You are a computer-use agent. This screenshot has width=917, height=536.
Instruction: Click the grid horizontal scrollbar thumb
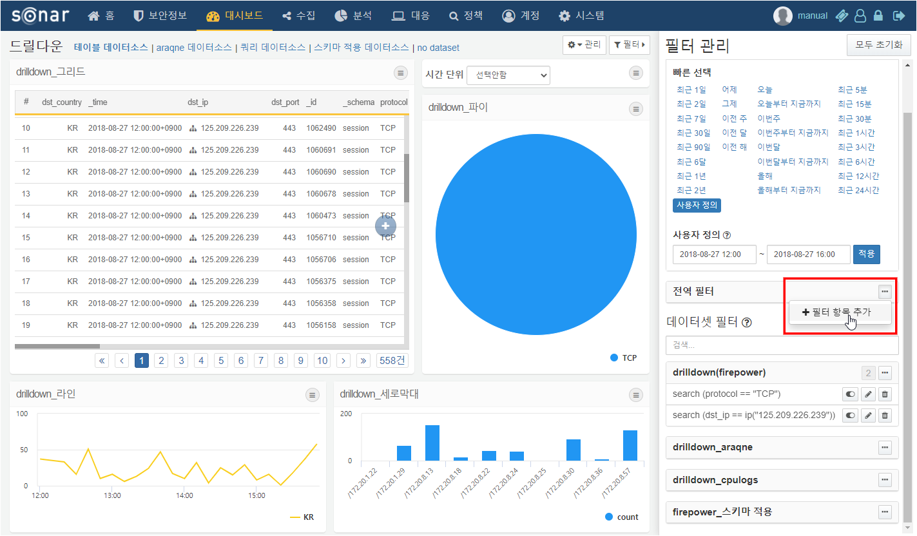pos(57,347)
